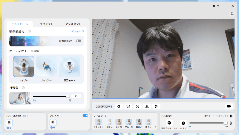The width and height of the screenshot is (239, 135).
Task: Switch to the エフェクト tab
Action: [x=47, y=24]
